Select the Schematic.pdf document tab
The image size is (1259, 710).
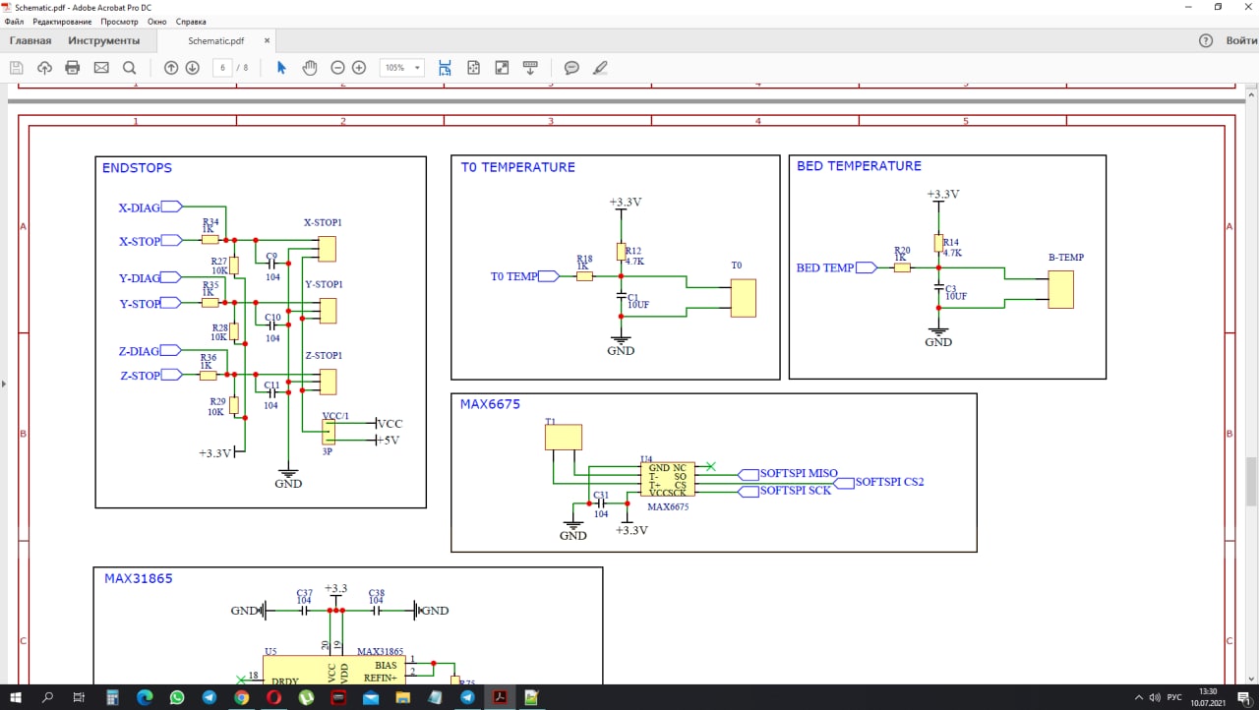[x=216, y=41]
